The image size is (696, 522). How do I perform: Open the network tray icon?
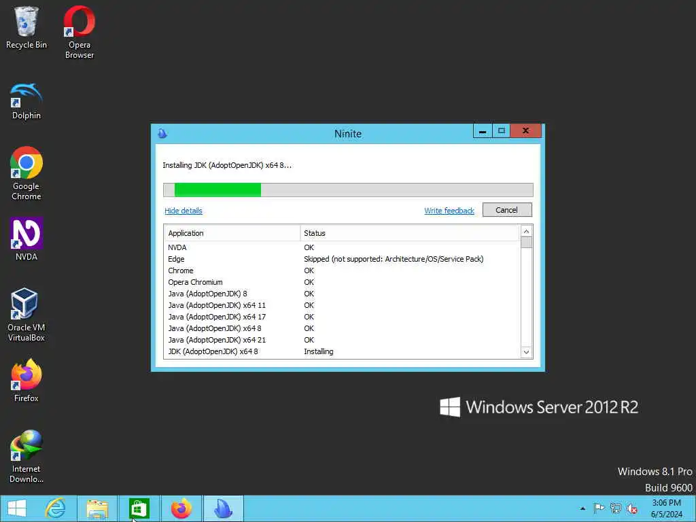point(616,508)
